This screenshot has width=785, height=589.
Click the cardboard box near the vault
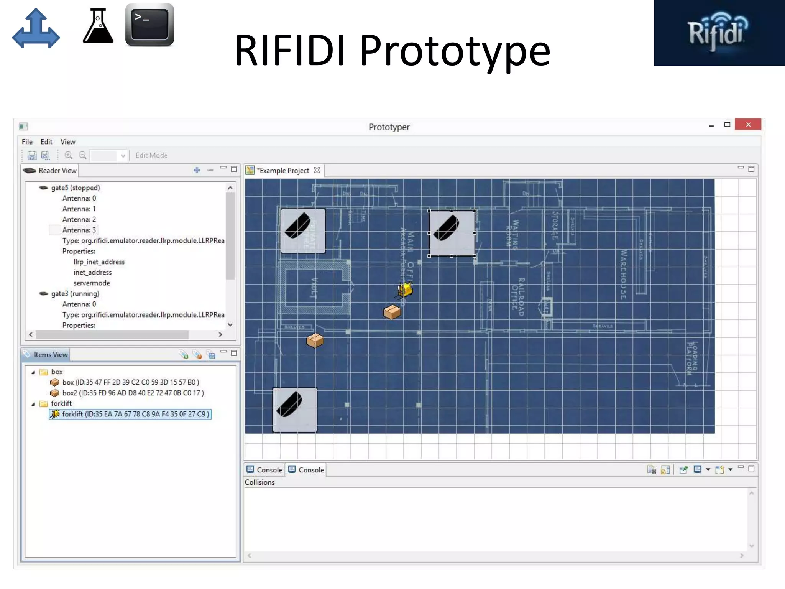click(315, 340)
